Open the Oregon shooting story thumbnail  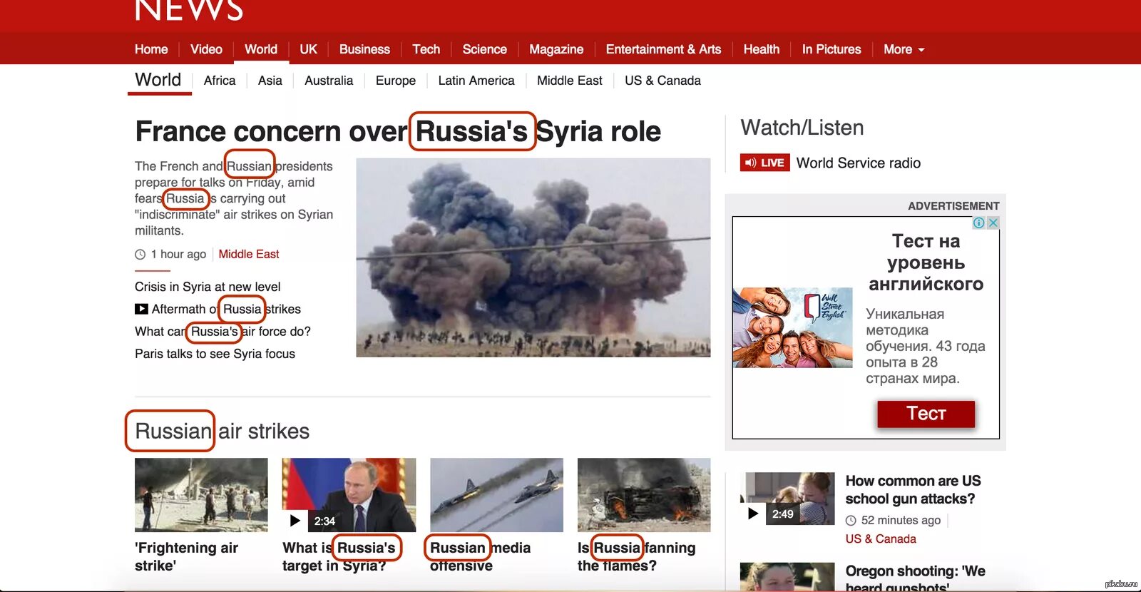pyautogui.click(x=787, y=577)
